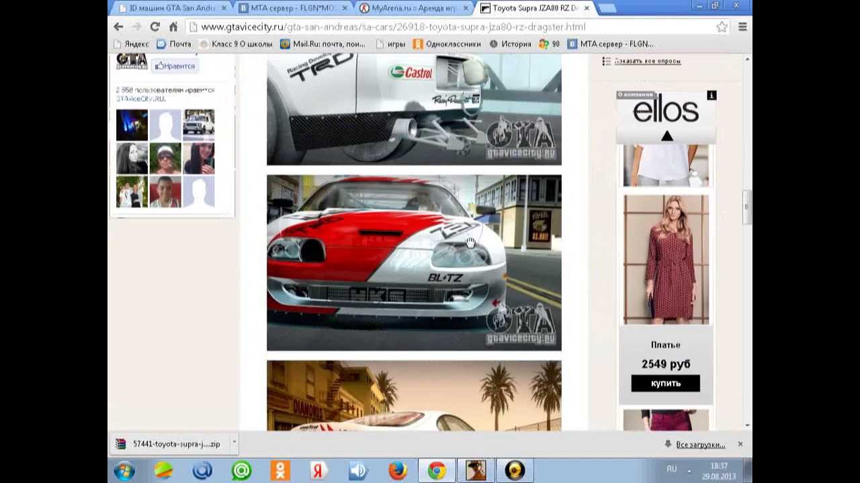Screen dimensions: 860x483
Task: Click the купить button for Платье
Action: pos(665,383)
